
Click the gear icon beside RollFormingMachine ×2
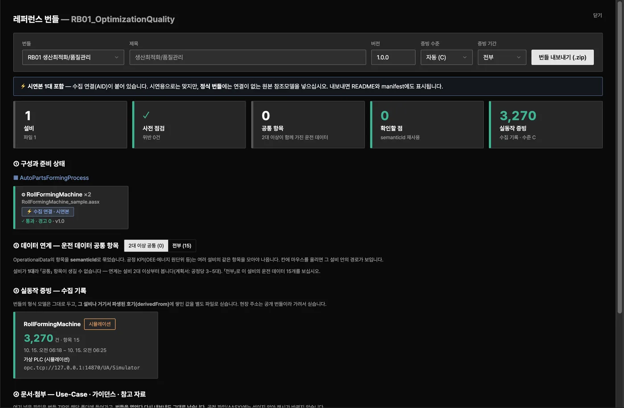(x=23, y=194)
